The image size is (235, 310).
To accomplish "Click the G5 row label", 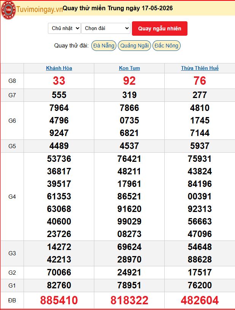I will pos(12,146).
